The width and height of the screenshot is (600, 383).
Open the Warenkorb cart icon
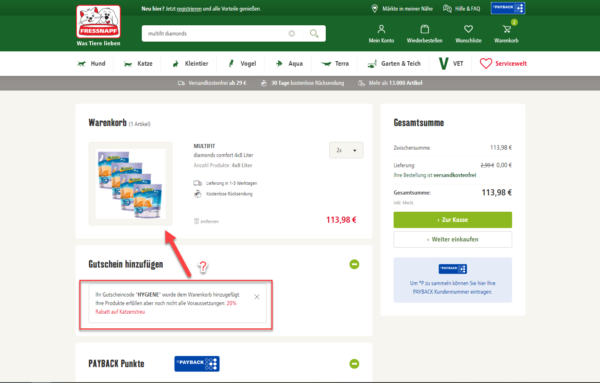pyautogui.click(x=507, y=29)
